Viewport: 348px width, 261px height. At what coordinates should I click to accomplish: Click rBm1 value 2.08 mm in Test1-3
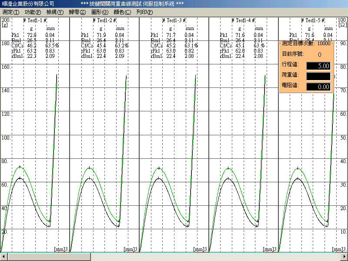(189, 56)
